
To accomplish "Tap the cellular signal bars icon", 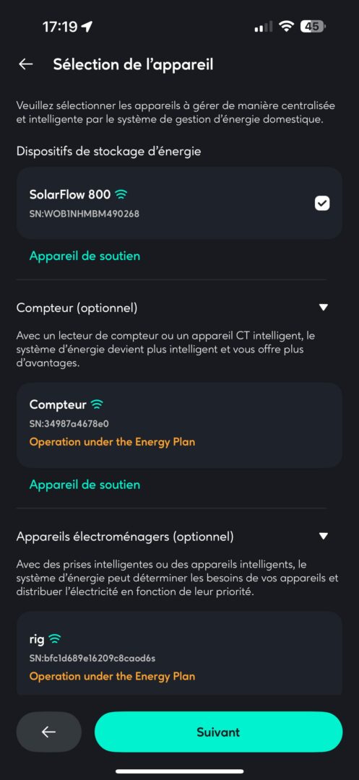I will [x=264, y=27].
